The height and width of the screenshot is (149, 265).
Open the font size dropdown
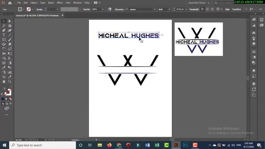(186, 9)
